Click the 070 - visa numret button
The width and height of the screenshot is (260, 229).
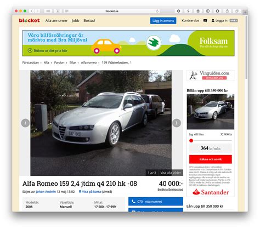pos(156,202)
